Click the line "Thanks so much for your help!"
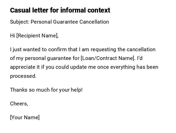 46,90
